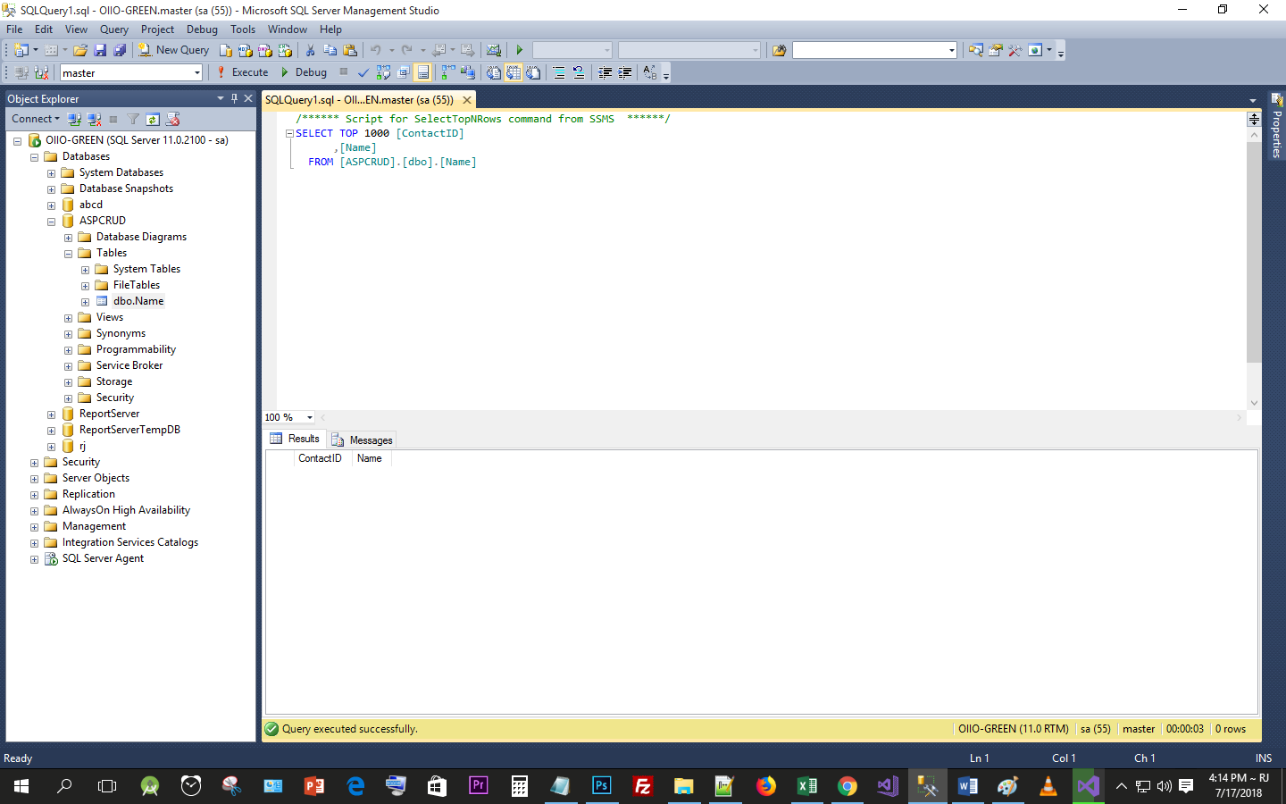
Task: Open the zoom percentage selector showing 100%
Action: tap(288, 417)
